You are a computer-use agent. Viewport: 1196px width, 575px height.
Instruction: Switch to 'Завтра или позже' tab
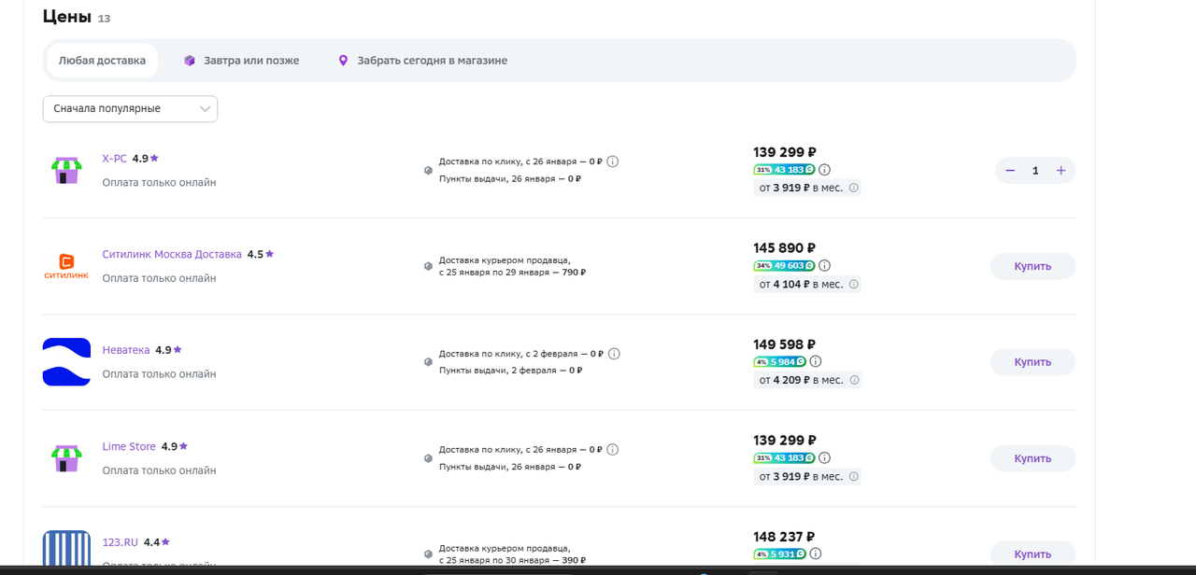241,61
